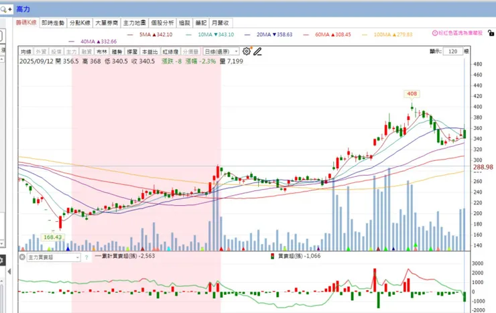The image size is (496, 313).
Task: Click the 120 display count field
Action: 452,51
